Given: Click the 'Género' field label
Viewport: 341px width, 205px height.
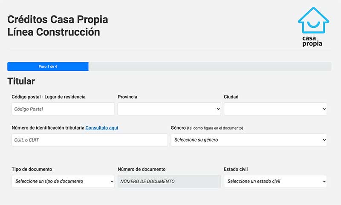Looking at the screenshot, I should pyautogui.click(x=178, y=127).
